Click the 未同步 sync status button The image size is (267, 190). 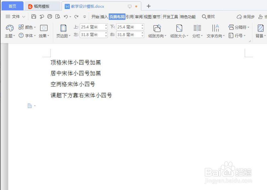coord(244,16)
